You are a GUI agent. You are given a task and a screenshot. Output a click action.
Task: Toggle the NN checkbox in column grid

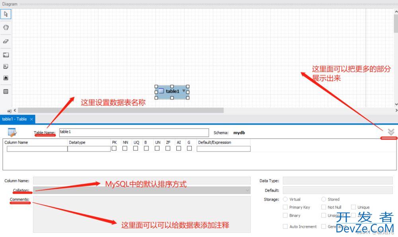[125, 148]
